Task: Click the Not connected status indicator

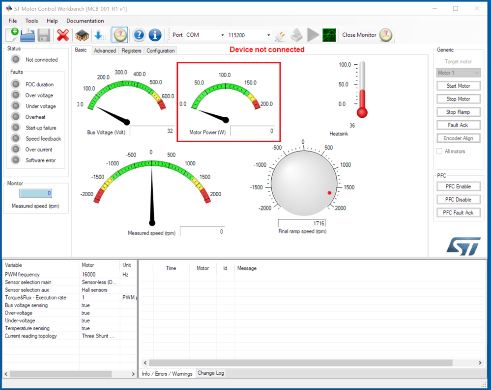Action: 15,59
